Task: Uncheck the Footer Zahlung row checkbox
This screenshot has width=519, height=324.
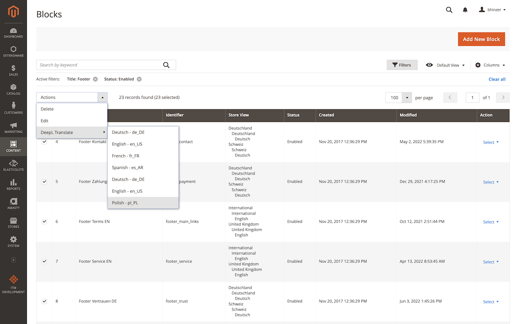Action: [x=44, y=181]
